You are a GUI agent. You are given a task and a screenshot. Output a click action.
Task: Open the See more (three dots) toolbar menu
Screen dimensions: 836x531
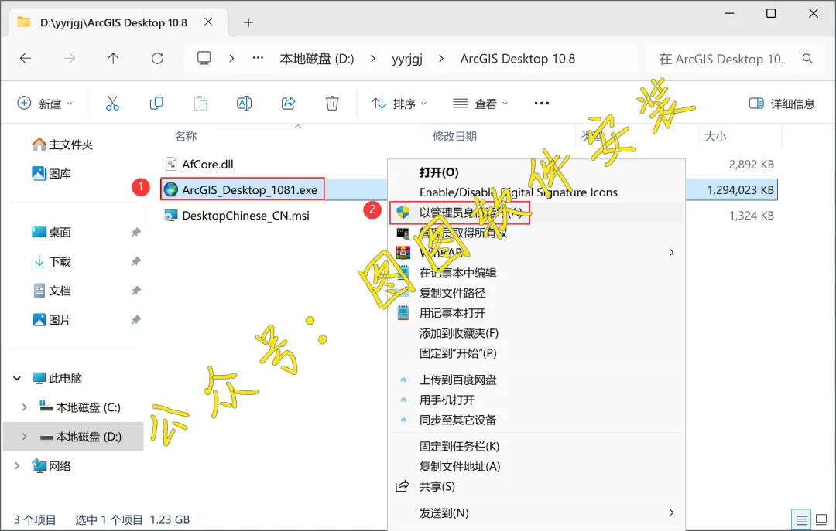coord(542,104)
